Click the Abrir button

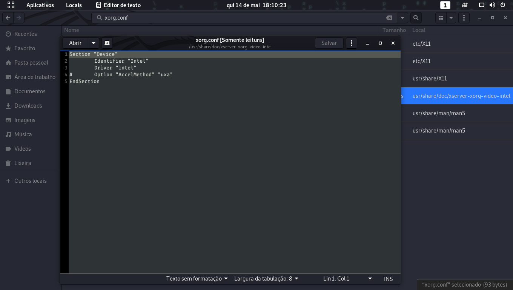pyautogui.click(x=75, y=43)
